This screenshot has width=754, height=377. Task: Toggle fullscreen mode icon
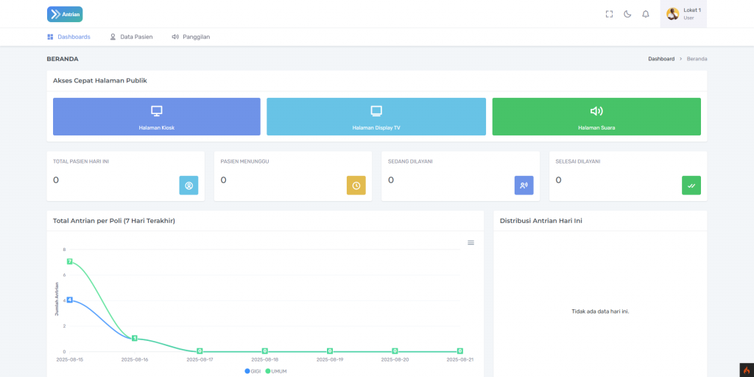click(609, 14)
